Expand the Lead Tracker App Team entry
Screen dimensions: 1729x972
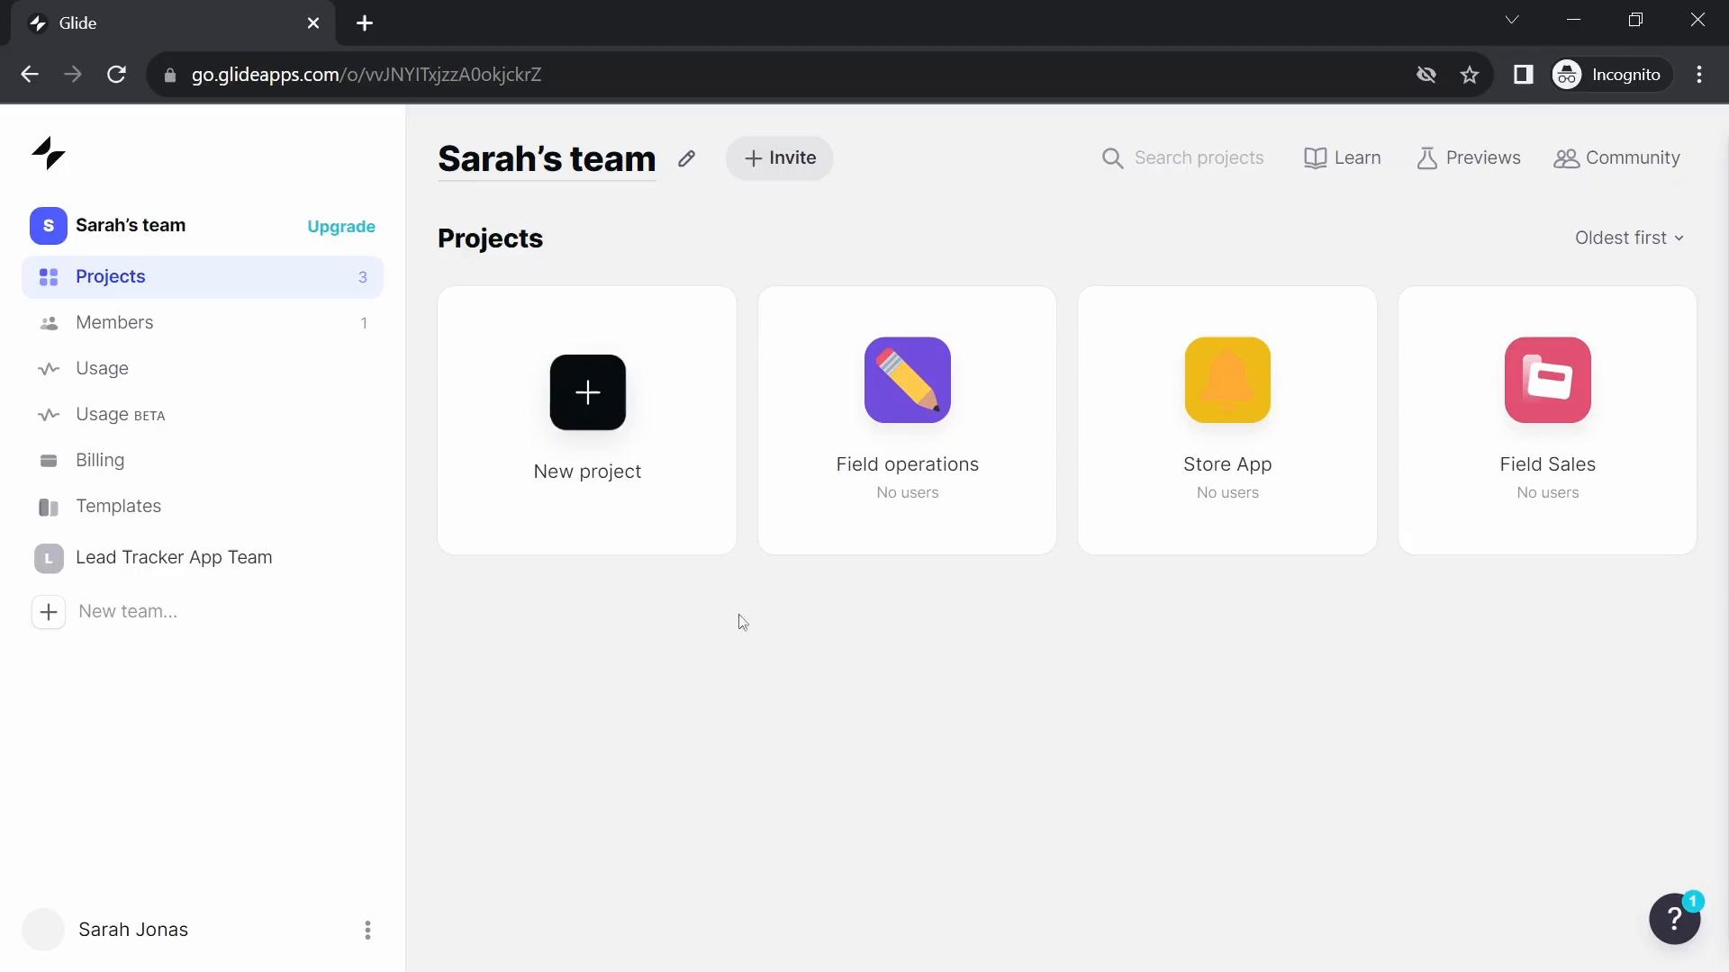pos(174,556)
